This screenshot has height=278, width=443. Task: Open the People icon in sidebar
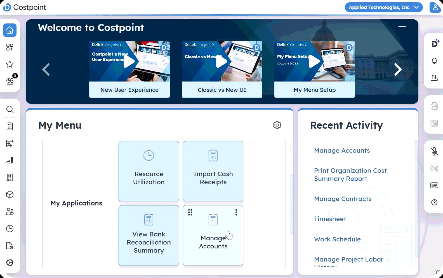coord(10,212)
